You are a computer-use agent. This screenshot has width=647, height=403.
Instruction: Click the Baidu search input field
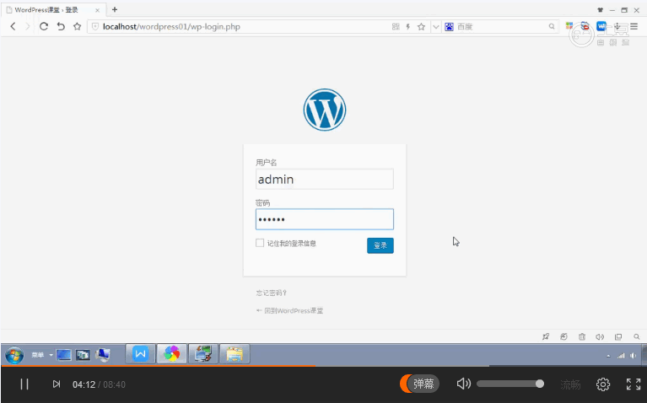click(501, 27)
